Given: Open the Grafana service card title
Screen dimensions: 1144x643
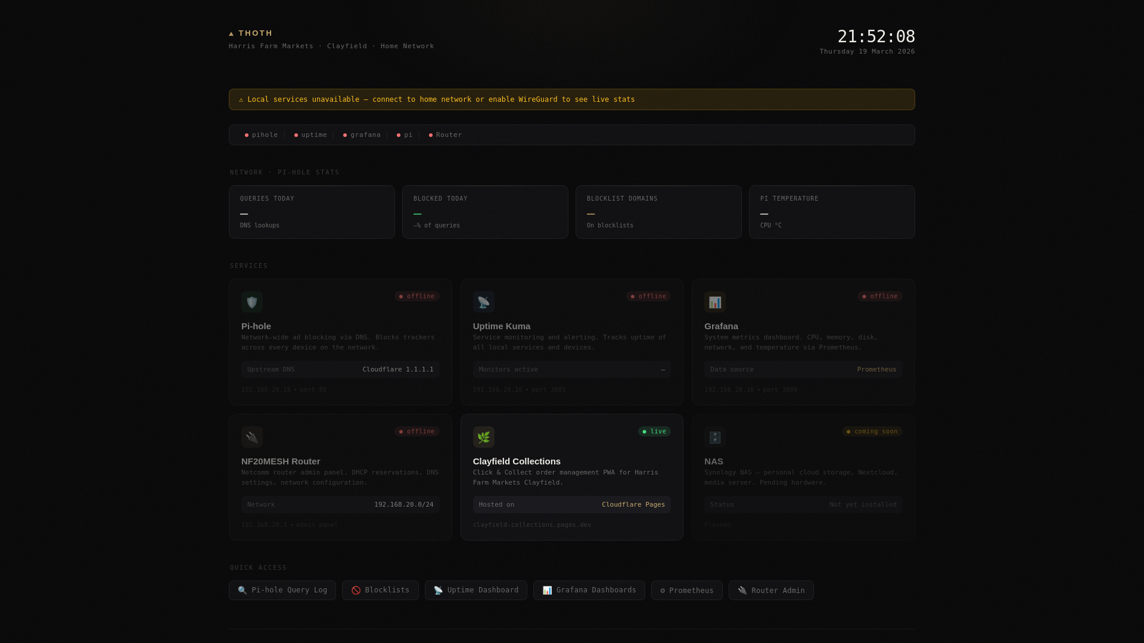Looking at the screenshot, I should pos(721,326).
